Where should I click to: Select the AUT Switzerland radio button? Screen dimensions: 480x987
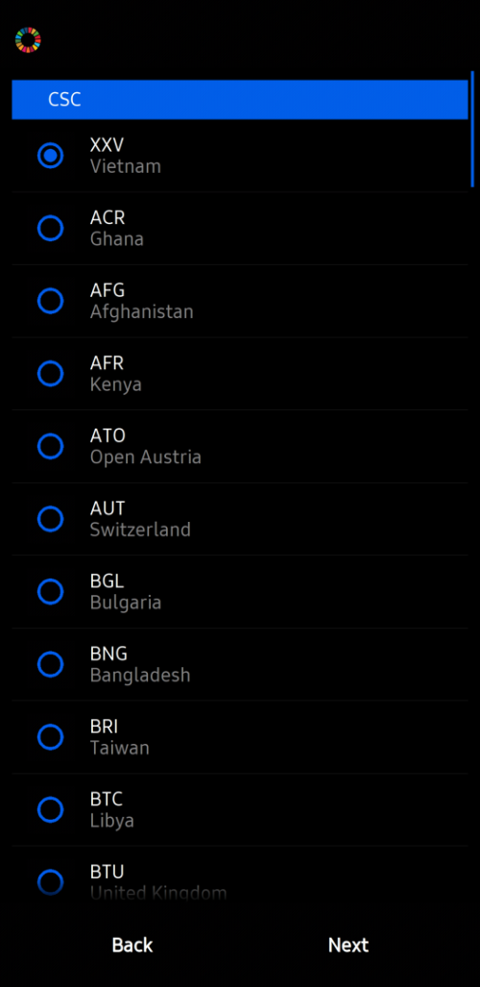tap(50, 519)
